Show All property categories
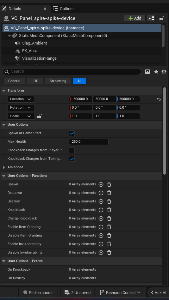This screenshot has width=169, height=300. pyautogui.click(x=80, y=81)
